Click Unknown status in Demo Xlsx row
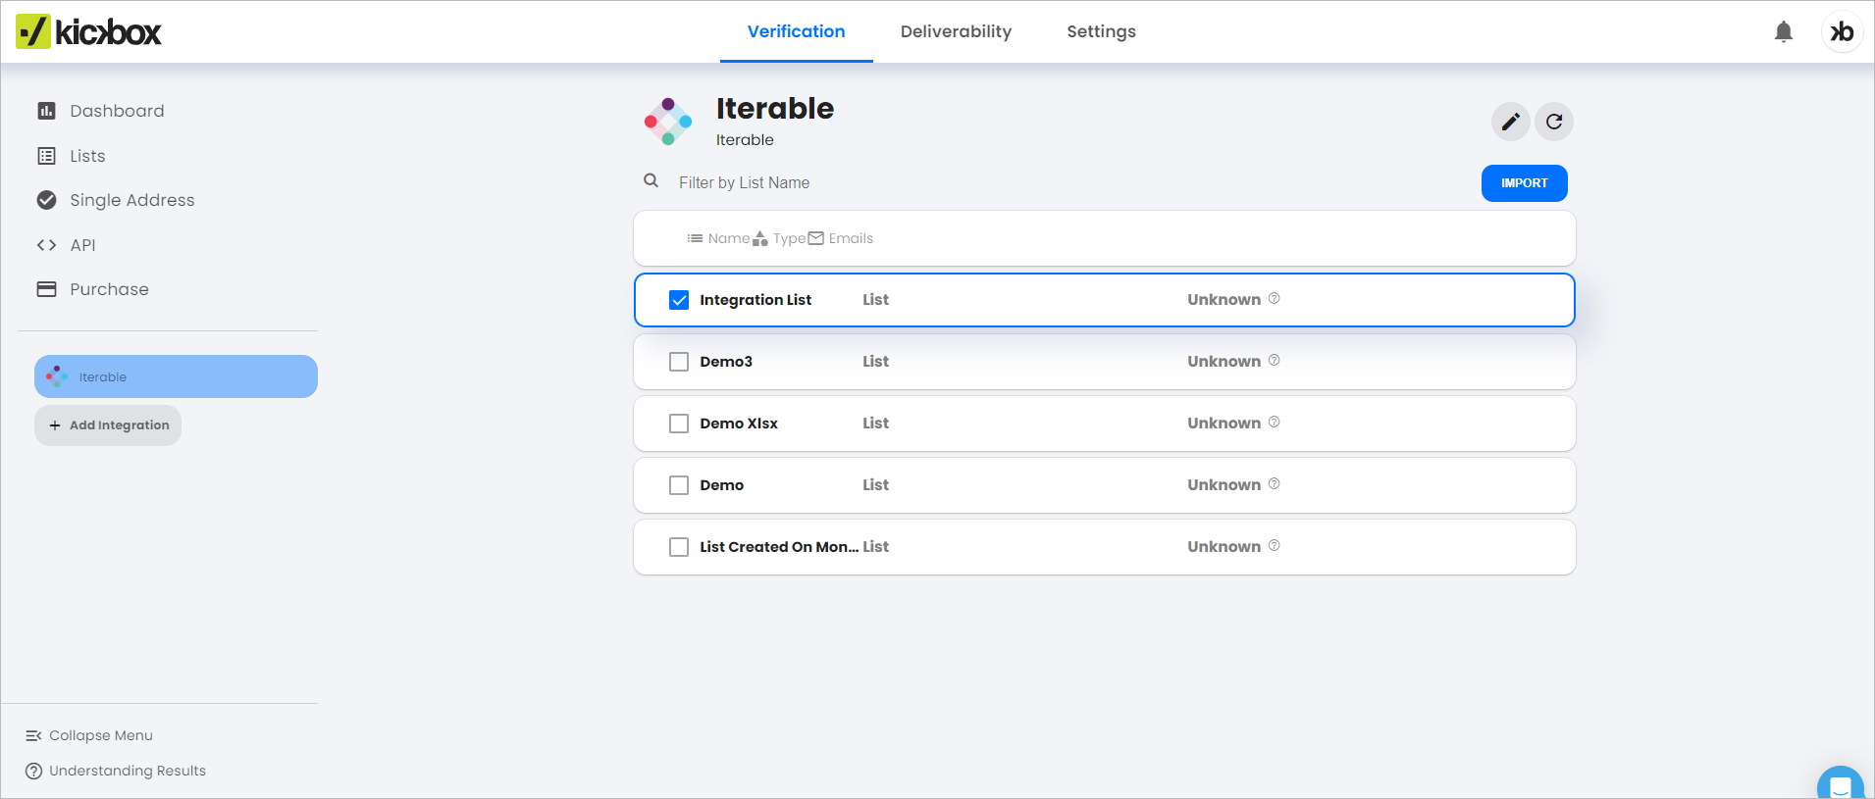Image resolution: width=1875 pixels, height=799 pixels. (1224, 424)
